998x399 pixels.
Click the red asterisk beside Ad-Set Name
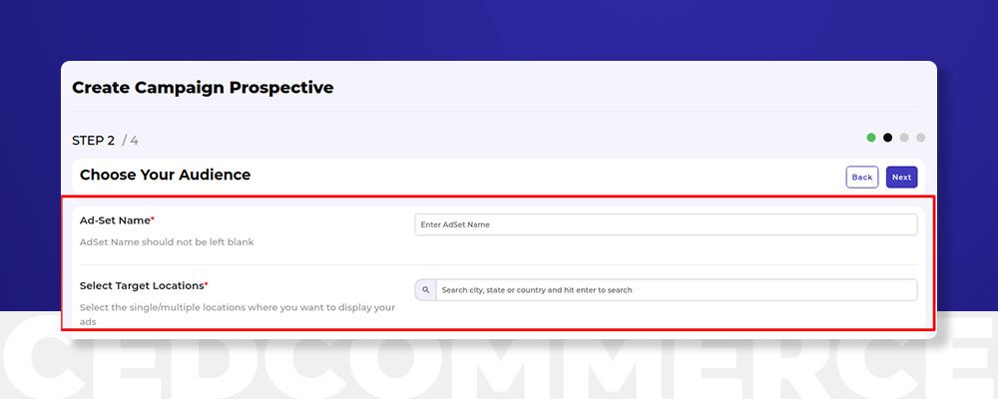coord(153,218)
